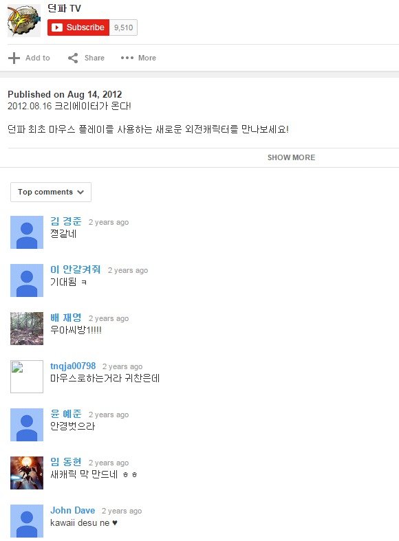Image resolution: width=399 pixels, height=541 pixels.
Task: Open the 던파 TV channel name link
Action: click(64, 8)
